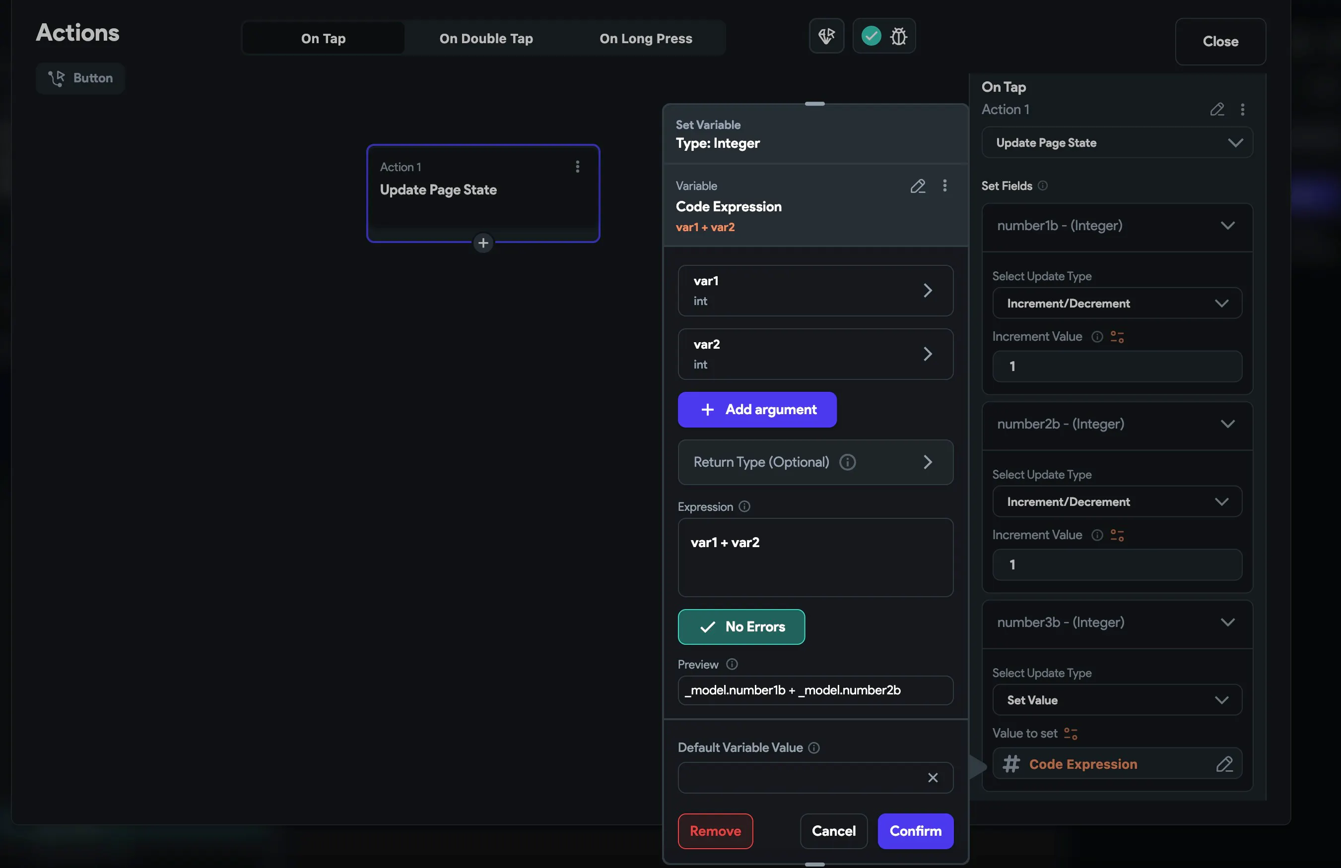Click 'Type: Integer' header text

(717, 143)
